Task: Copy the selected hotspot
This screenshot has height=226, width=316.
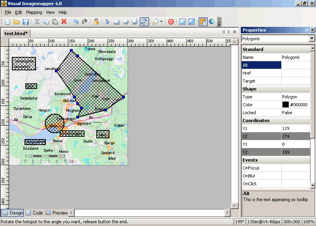Action: click(x=46, y=22)
